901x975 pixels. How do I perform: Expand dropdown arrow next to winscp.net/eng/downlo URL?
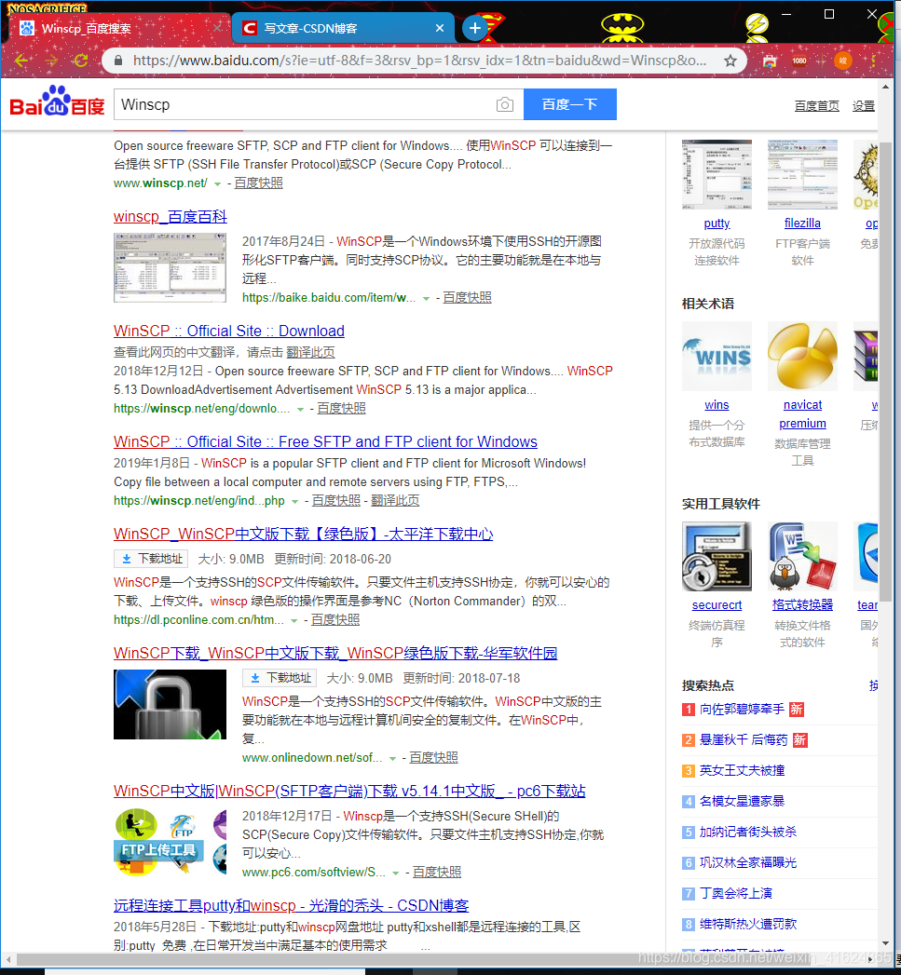click(x=301, y=409)
